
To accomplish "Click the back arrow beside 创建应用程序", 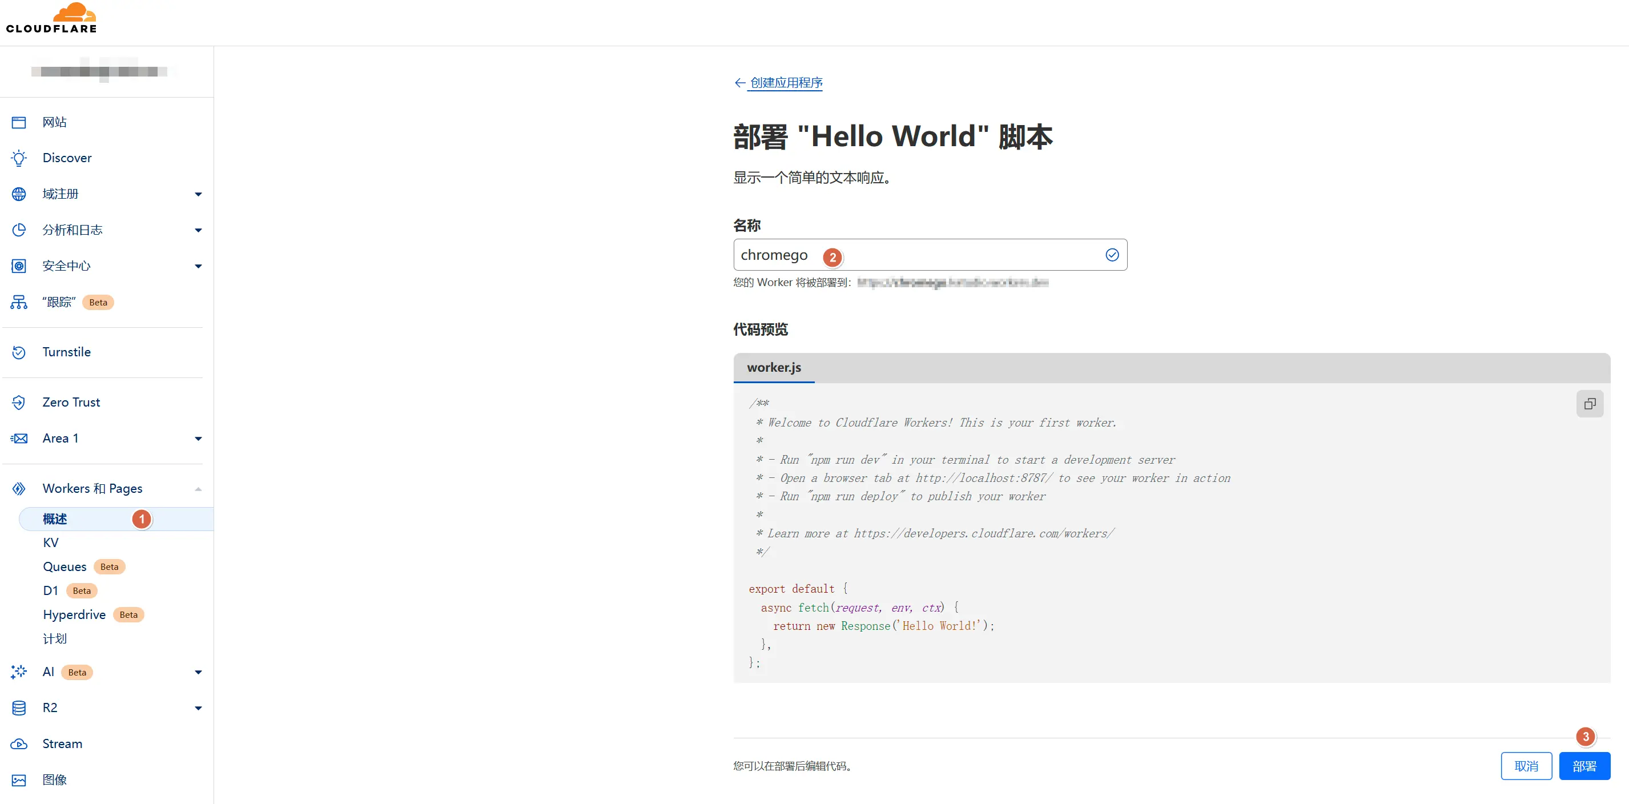I will pos(740,83).
